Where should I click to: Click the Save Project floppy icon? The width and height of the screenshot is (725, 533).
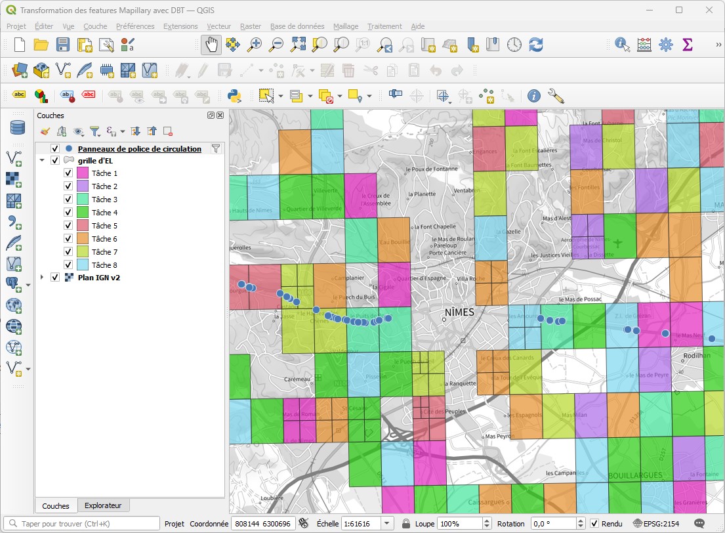(63, 45)
